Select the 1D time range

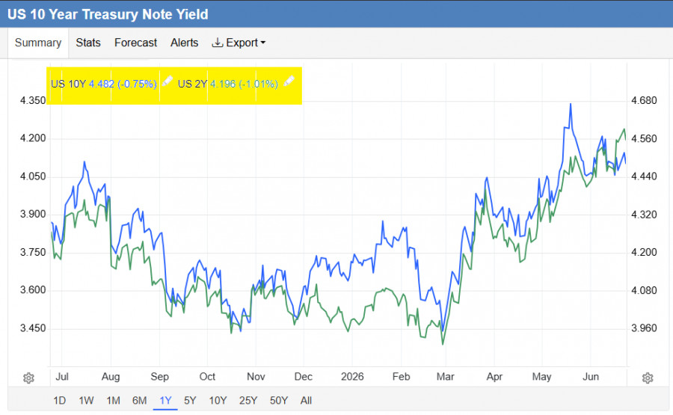pyautogui.click(x=59, y=400)
